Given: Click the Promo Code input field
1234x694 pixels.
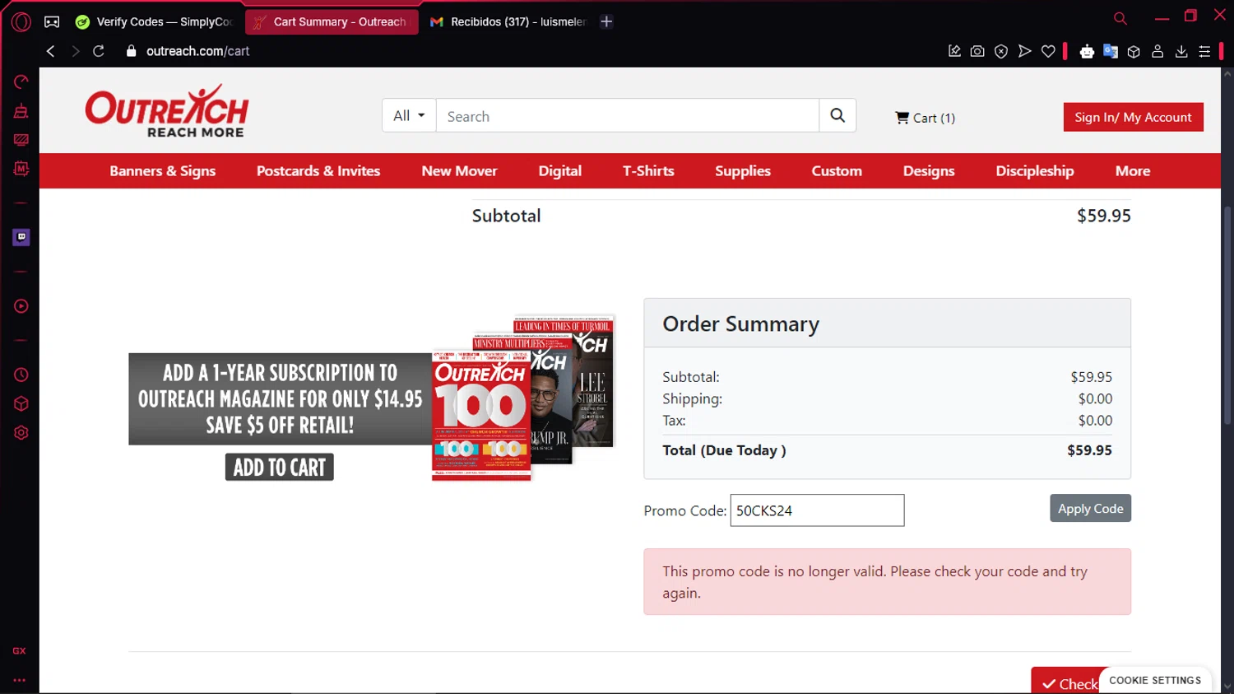Looking at the screenshot, I should [817, 510].
